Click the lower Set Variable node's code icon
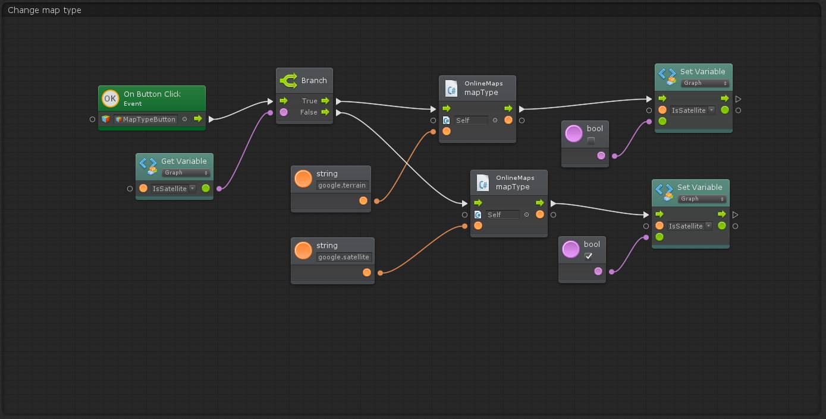Screen dimensions: 826x419 point(664,192)
